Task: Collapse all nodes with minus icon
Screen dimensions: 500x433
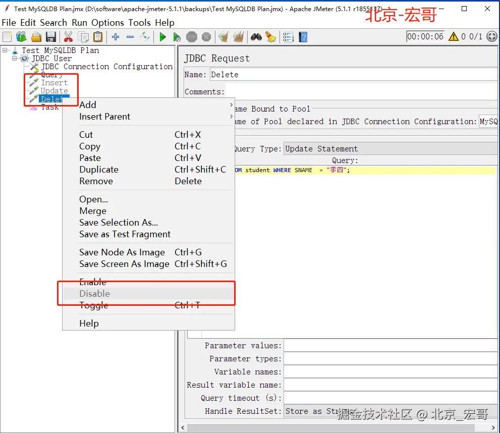Action: click(x=130, y=37)
